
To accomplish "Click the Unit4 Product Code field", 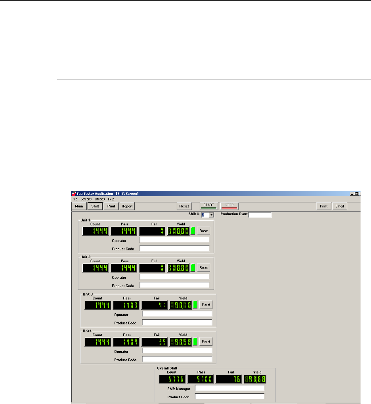I will 177,359.
